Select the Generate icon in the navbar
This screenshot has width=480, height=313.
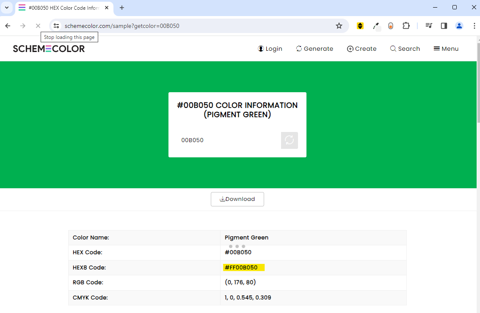tap(299, 48)
